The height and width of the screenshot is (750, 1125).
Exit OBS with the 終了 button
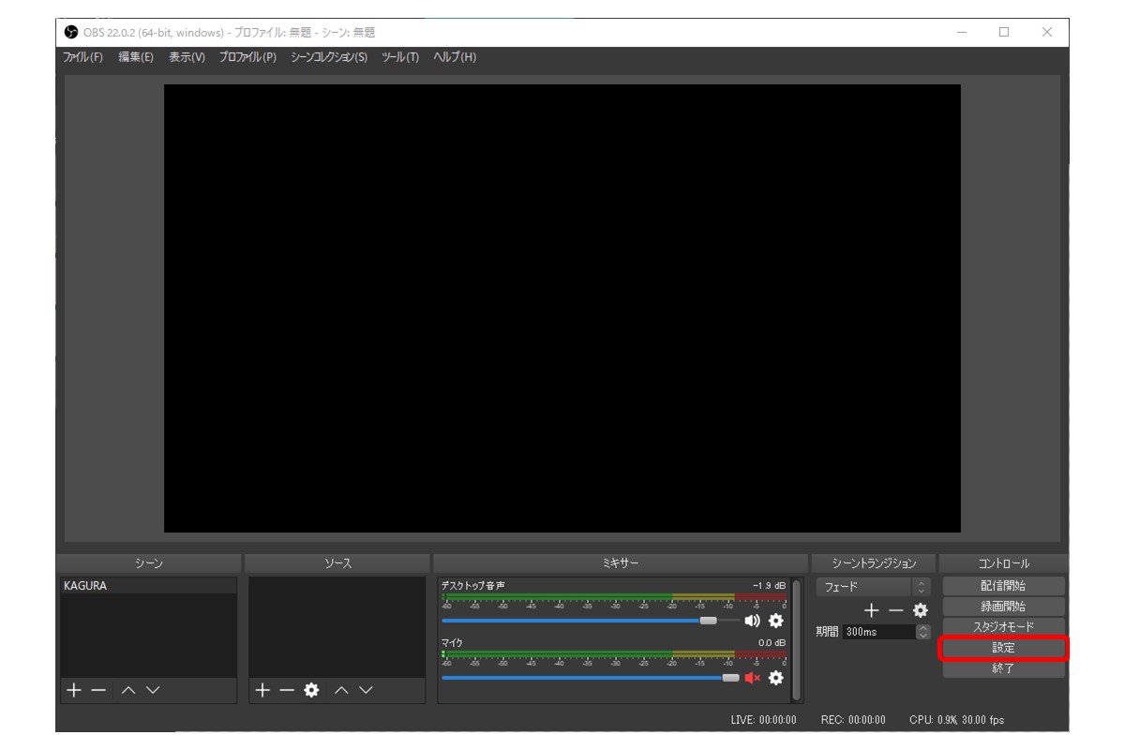(x=1003, y=668)
